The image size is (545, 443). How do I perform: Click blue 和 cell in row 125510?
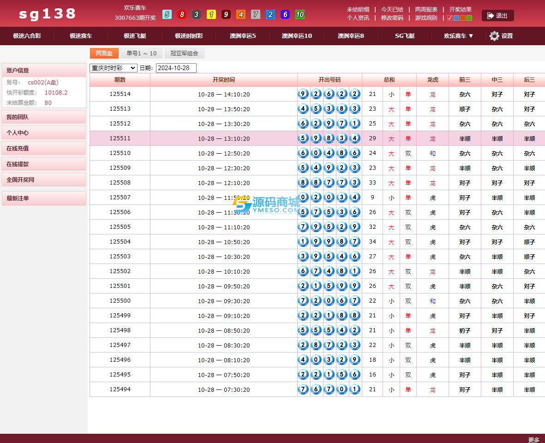tap(432, 153)
